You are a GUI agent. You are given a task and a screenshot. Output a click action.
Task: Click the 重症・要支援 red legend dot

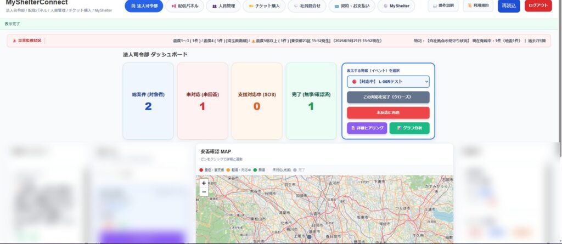click(x=201, y=170)
